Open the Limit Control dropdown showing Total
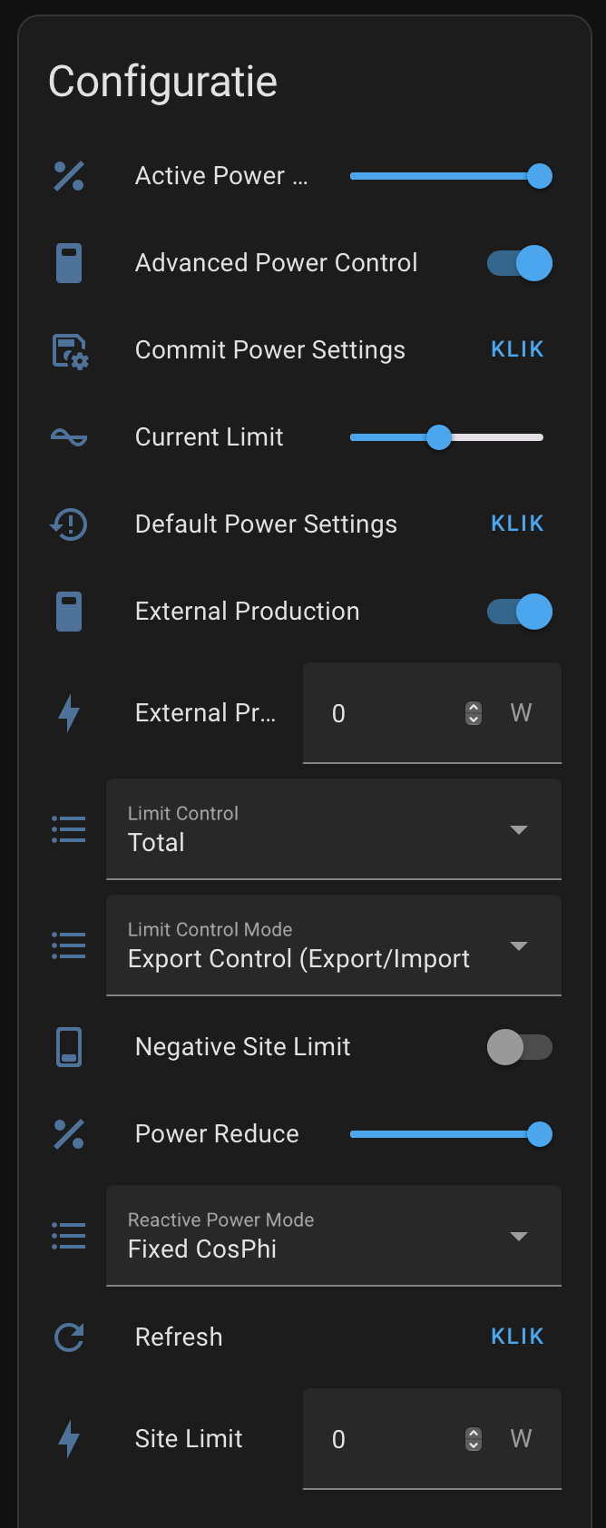Screen dimensions: 606x1528 [x=334, y=829]
